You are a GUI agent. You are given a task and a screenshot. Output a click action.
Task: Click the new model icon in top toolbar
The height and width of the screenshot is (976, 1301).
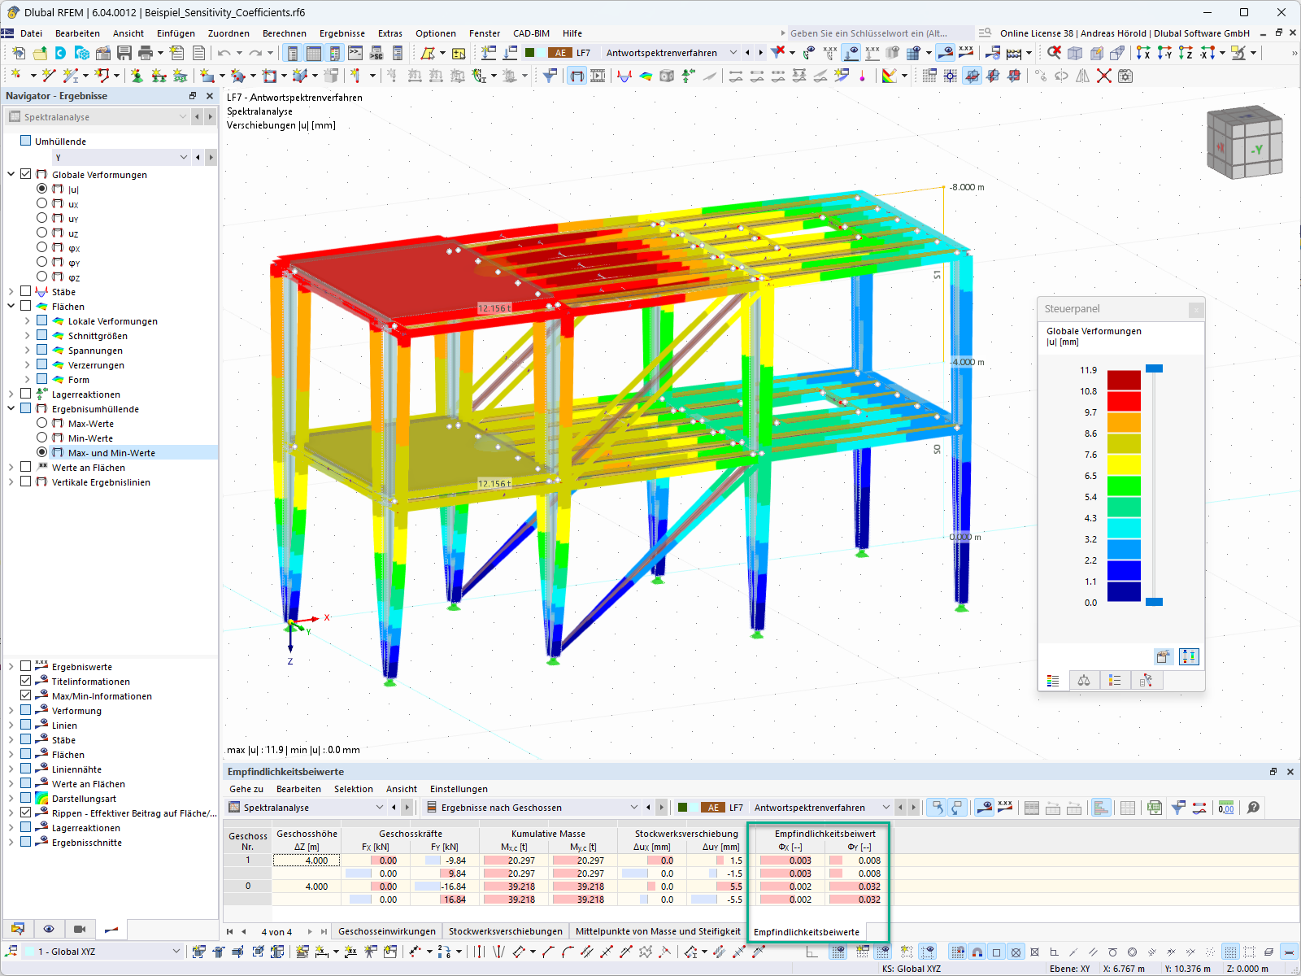(18, 53)
